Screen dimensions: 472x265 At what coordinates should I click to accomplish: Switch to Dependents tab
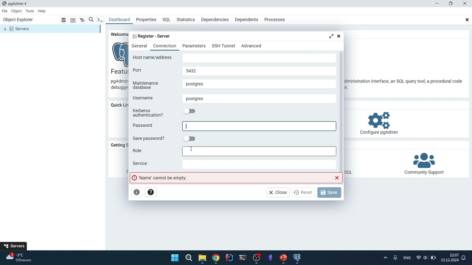coord(246,20)
